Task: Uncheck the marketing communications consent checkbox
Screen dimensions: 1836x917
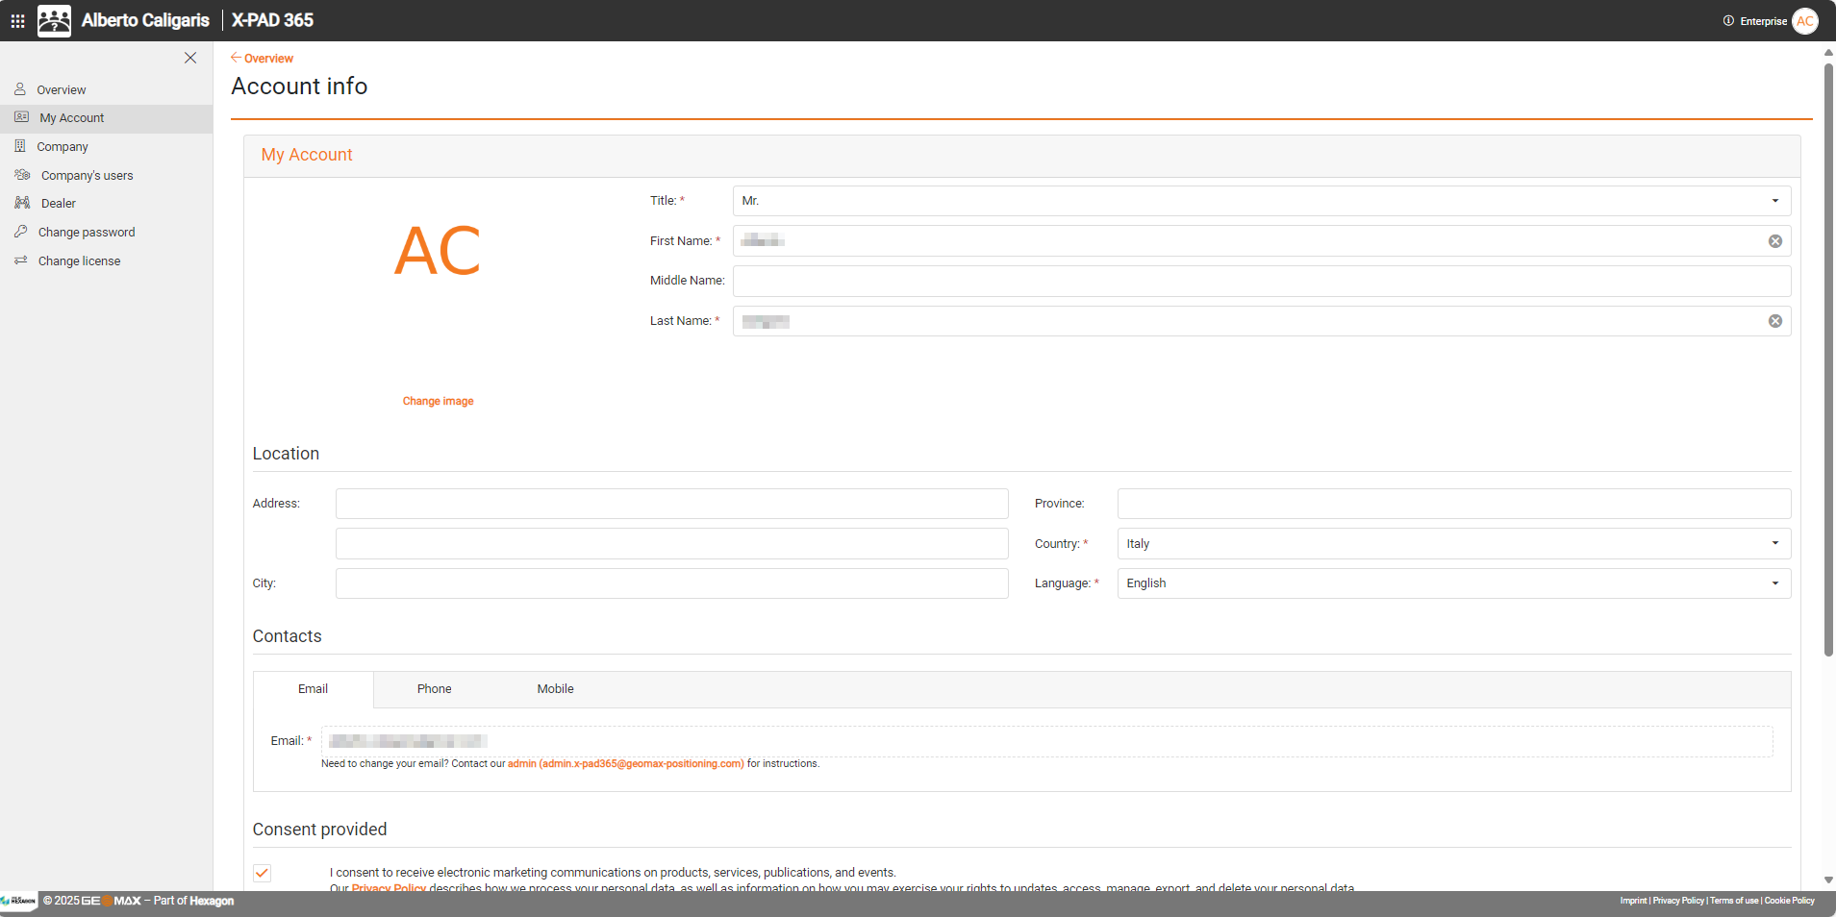Action: 262,873
